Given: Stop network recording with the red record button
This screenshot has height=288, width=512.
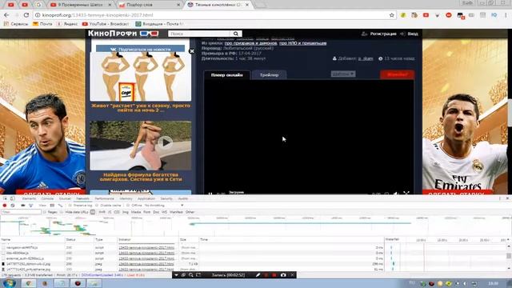Looking at the screenshot, I should [5, 206].
